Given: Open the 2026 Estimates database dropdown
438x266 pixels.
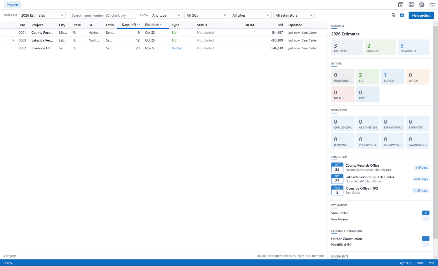Looking at the screenshot, I should pyautogui.click(x=42, y=15).
